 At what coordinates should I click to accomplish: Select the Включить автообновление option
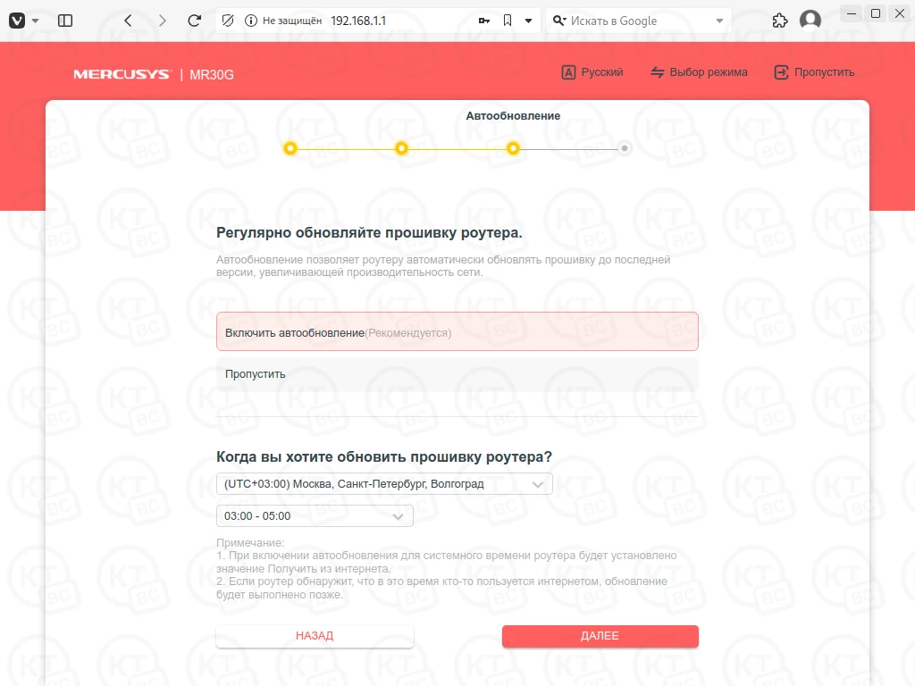(x=457, y=332)
